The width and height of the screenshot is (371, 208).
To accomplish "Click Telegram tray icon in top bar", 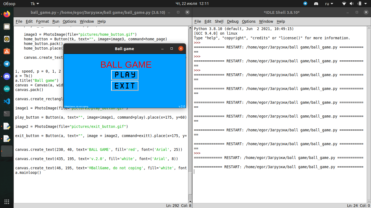I will coord(305,4).
